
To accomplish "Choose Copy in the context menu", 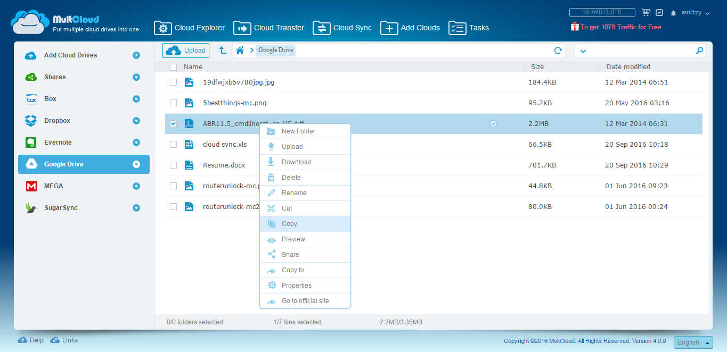I will coord(289,224).
